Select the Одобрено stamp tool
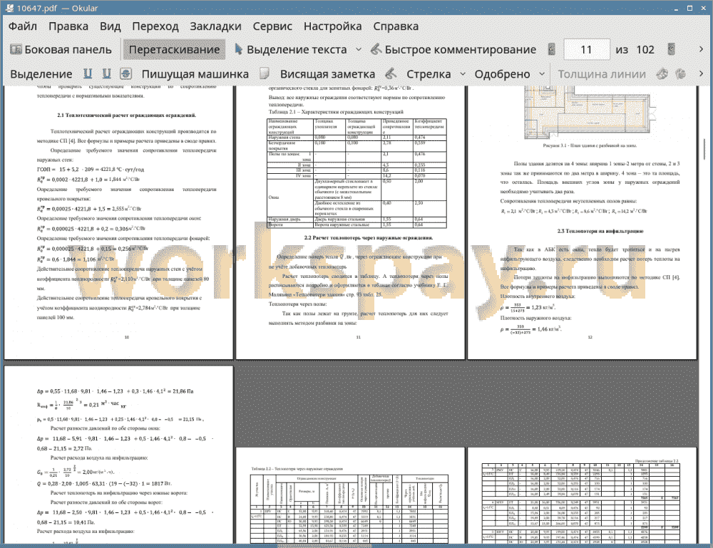Screen dimensions: 713x548 502,74
